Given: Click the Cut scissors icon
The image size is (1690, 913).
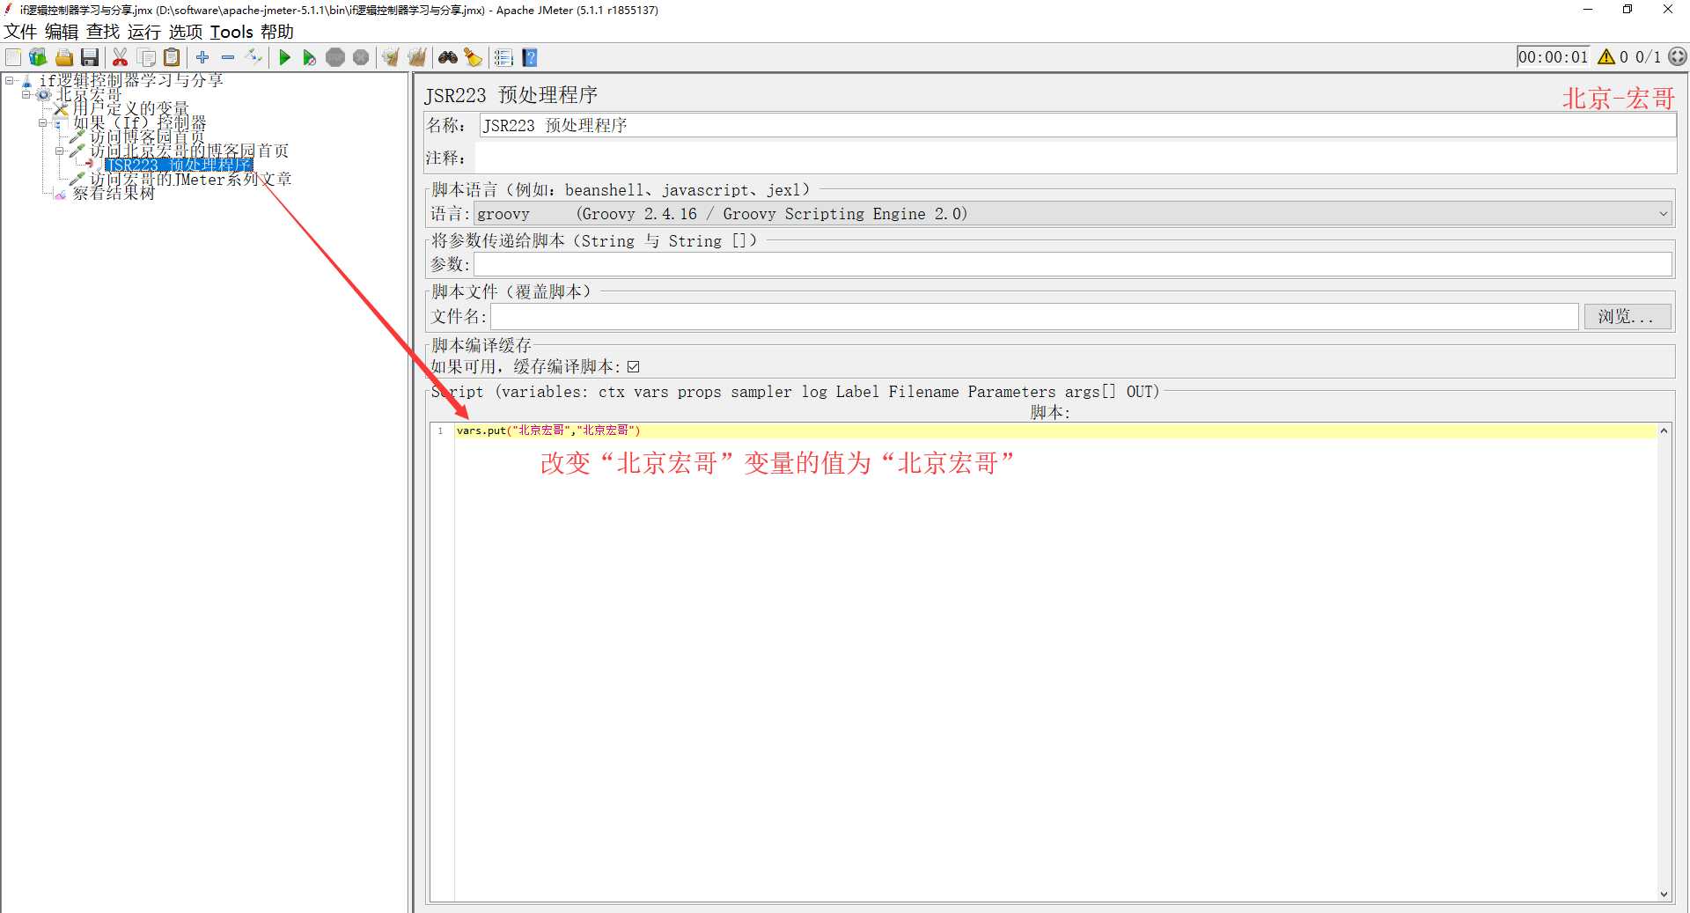Looking at the screenshot, I should click(121, 57).
